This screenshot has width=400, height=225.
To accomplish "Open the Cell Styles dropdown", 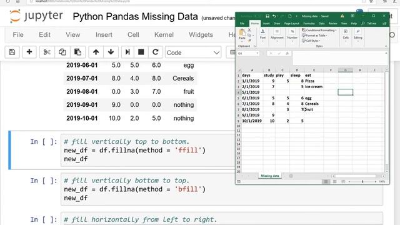I will pyautogui.click(x=311, y=41).
